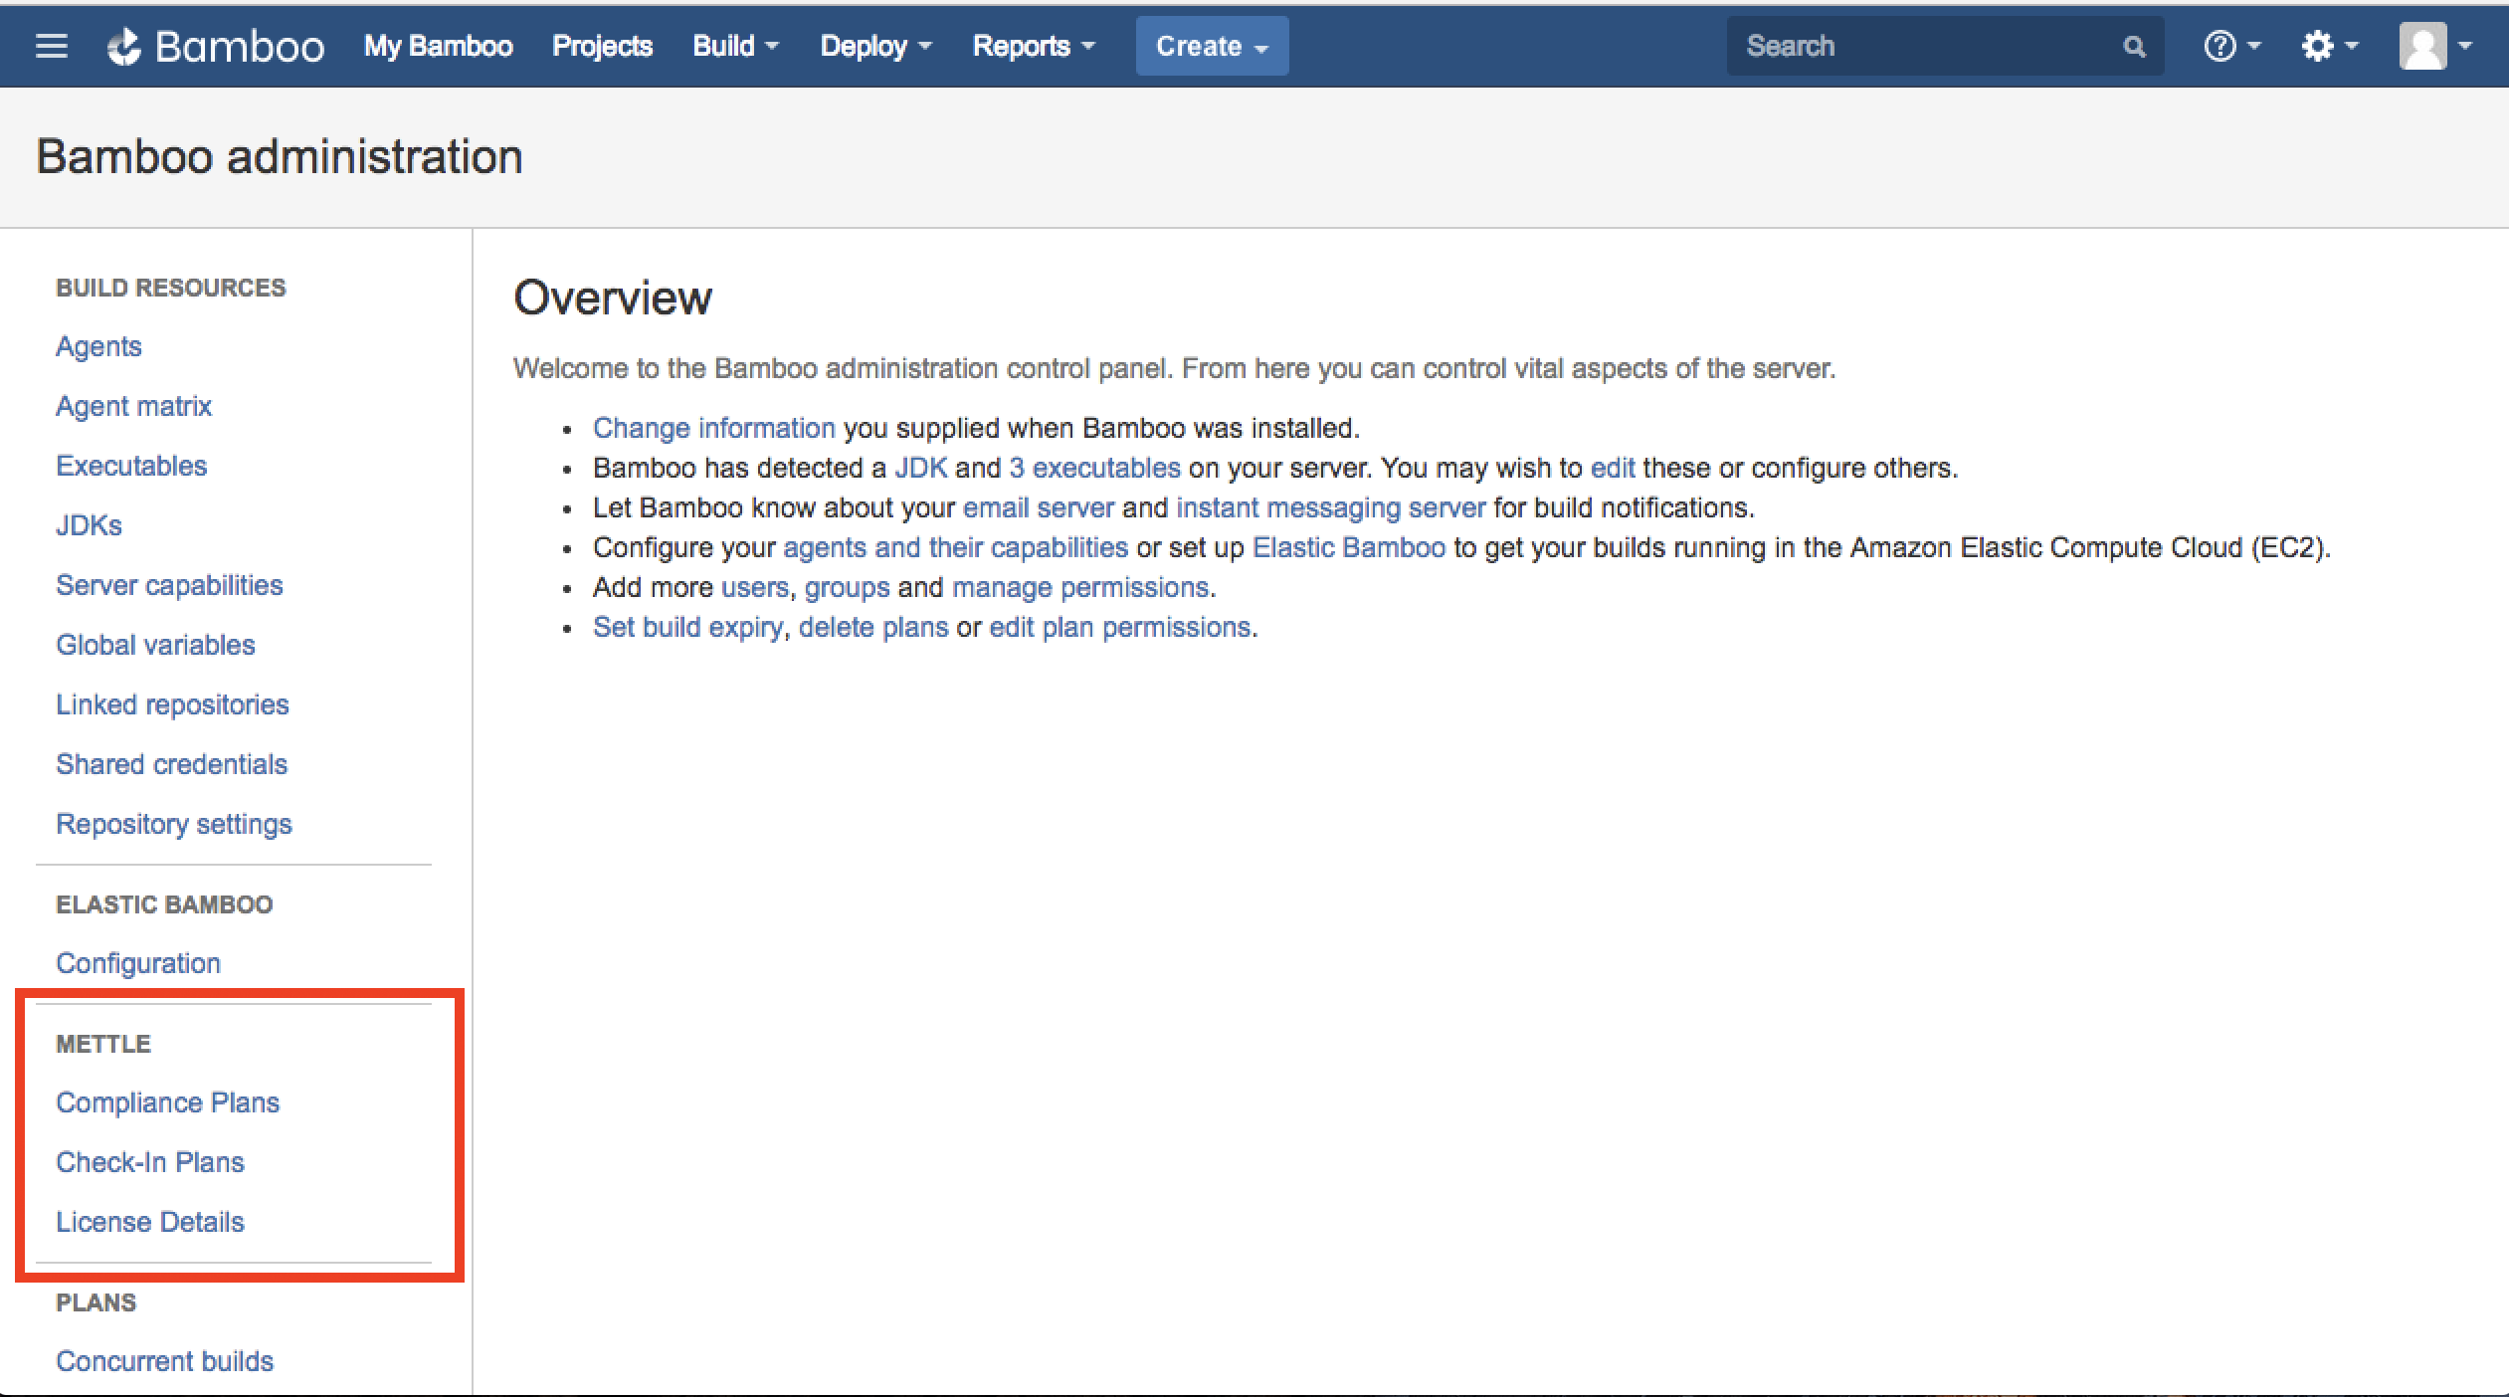Open the help question mark menu
Image resolution: width=2509 pixels, height=1397 pixels.
[x=2231, y=46]
